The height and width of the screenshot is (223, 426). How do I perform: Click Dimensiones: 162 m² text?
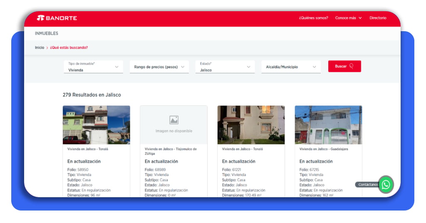(x=316, y=195)
